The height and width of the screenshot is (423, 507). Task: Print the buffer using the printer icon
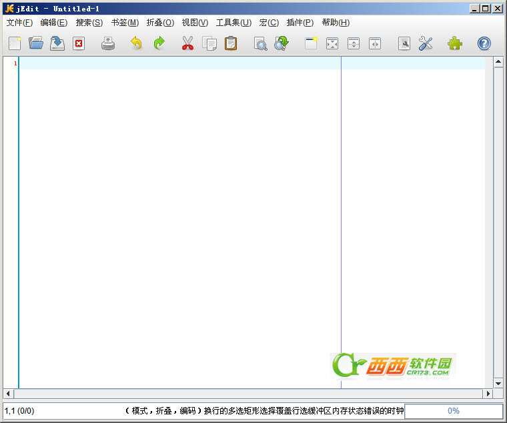pyautogui.click(x=108, y=43)
